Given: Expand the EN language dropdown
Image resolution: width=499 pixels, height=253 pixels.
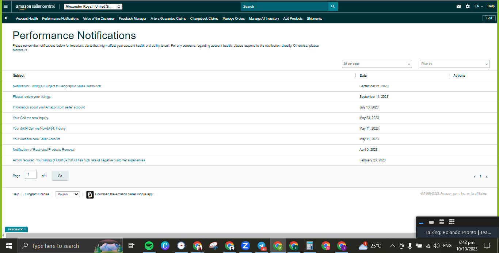Looking at the screenshot, I should tap(479, 6).
